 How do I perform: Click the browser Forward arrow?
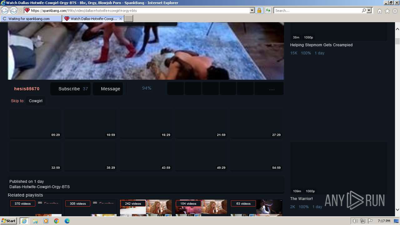pyautogui.click(x=13, y=11)
